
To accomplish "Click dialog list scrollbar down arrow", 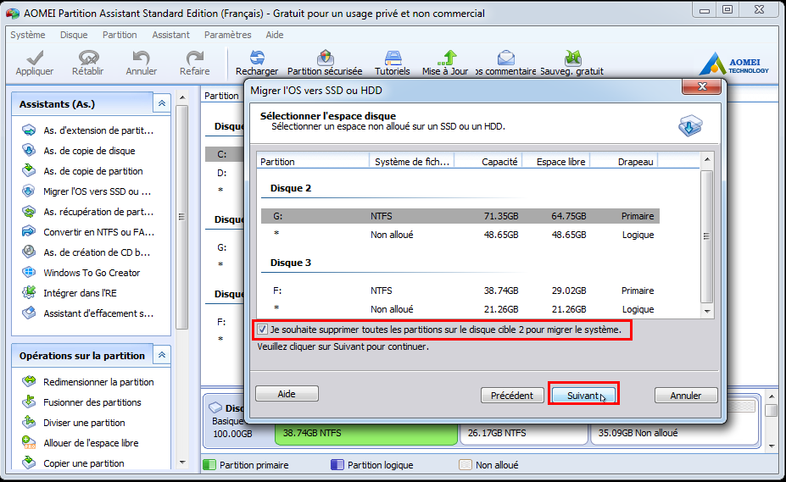I will [x=707, y=311].
